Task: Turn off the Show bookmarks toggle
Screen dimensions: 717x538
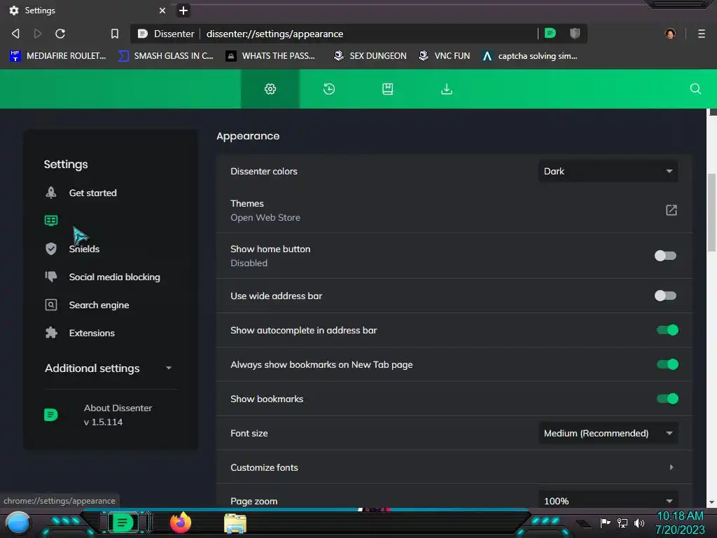Action: pos(667,399)
